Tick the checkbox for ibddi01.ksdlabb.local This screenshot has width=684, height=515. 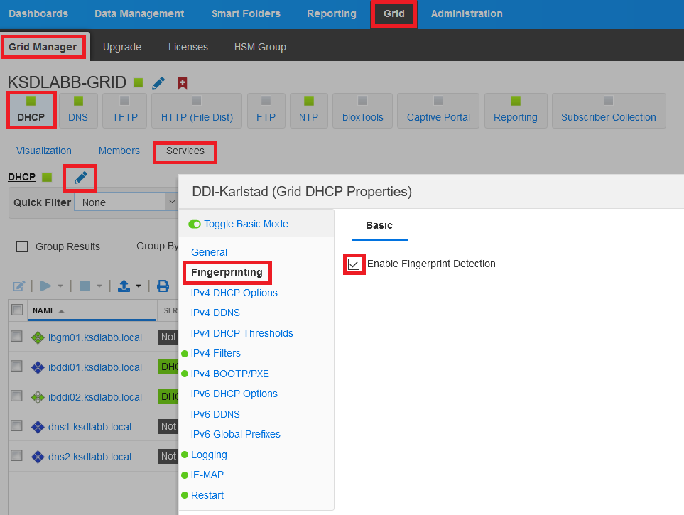click(16, 367)
